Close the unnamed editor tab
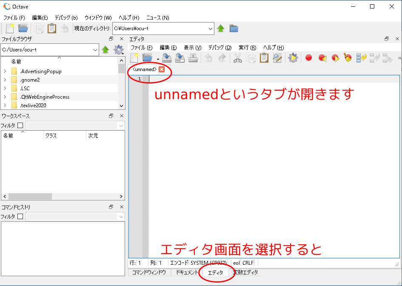Viewport: 402px width, 286px height. click(162, 69)
